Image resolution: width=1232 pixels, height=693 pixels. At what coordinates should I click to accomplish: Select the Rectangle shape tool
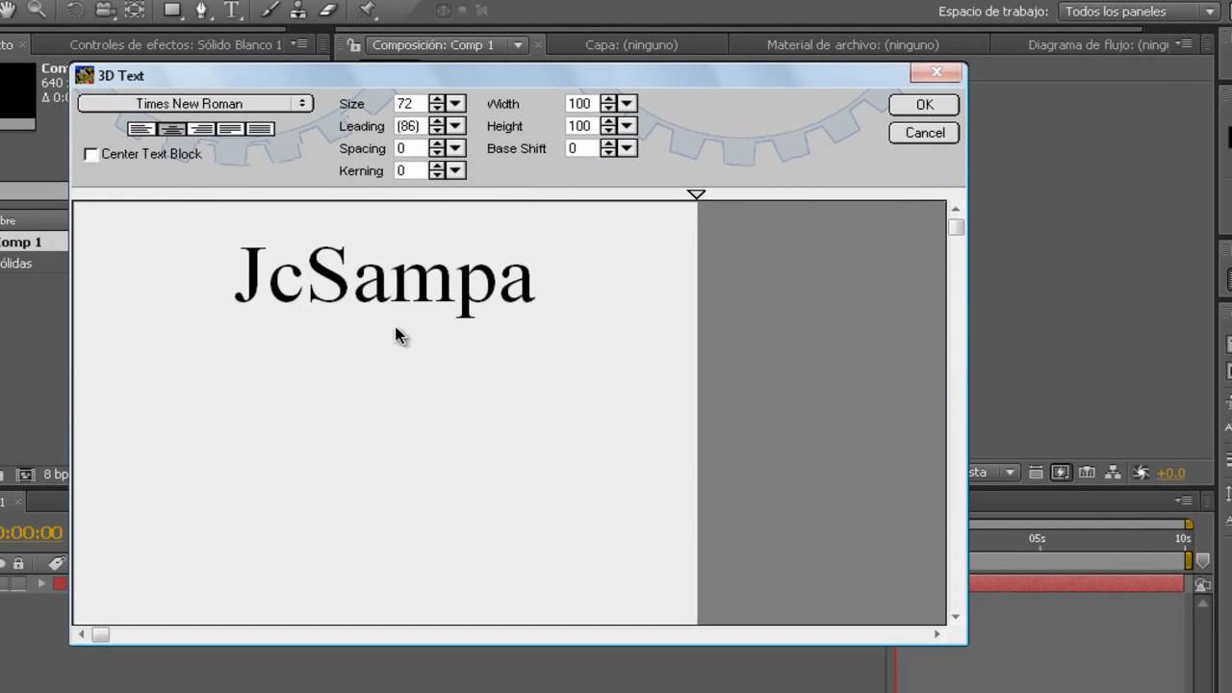click(x=172, y=11)
